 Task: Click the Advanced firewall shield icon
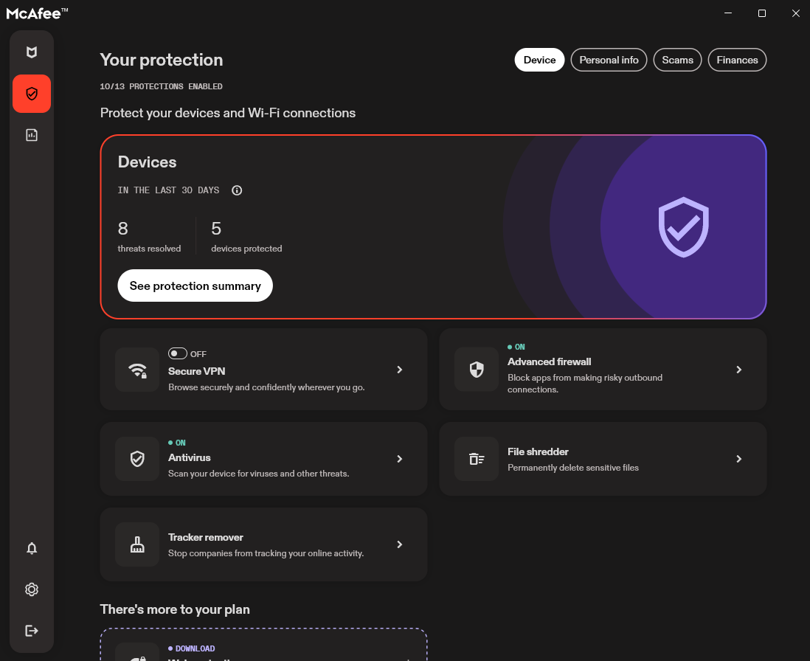tap(477, 369)
